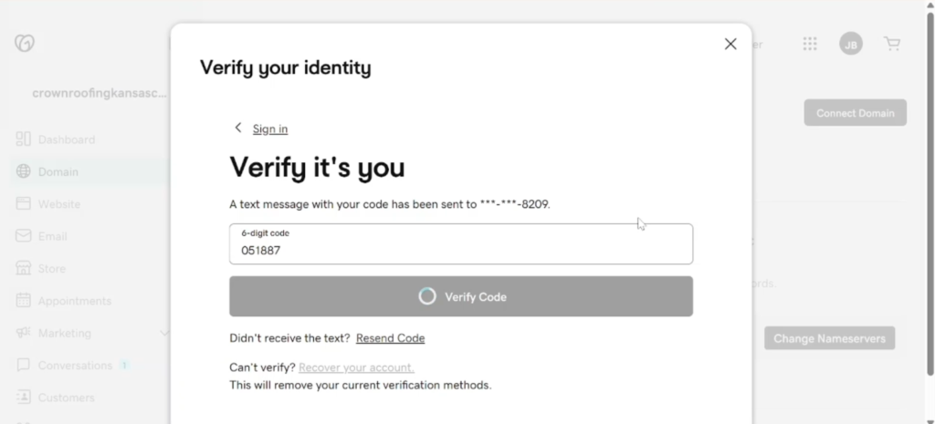Image resolution: width=935 pixels, height=424 pixels.
Task: Click the Store icon in sidebar
Action: (23, 268)
